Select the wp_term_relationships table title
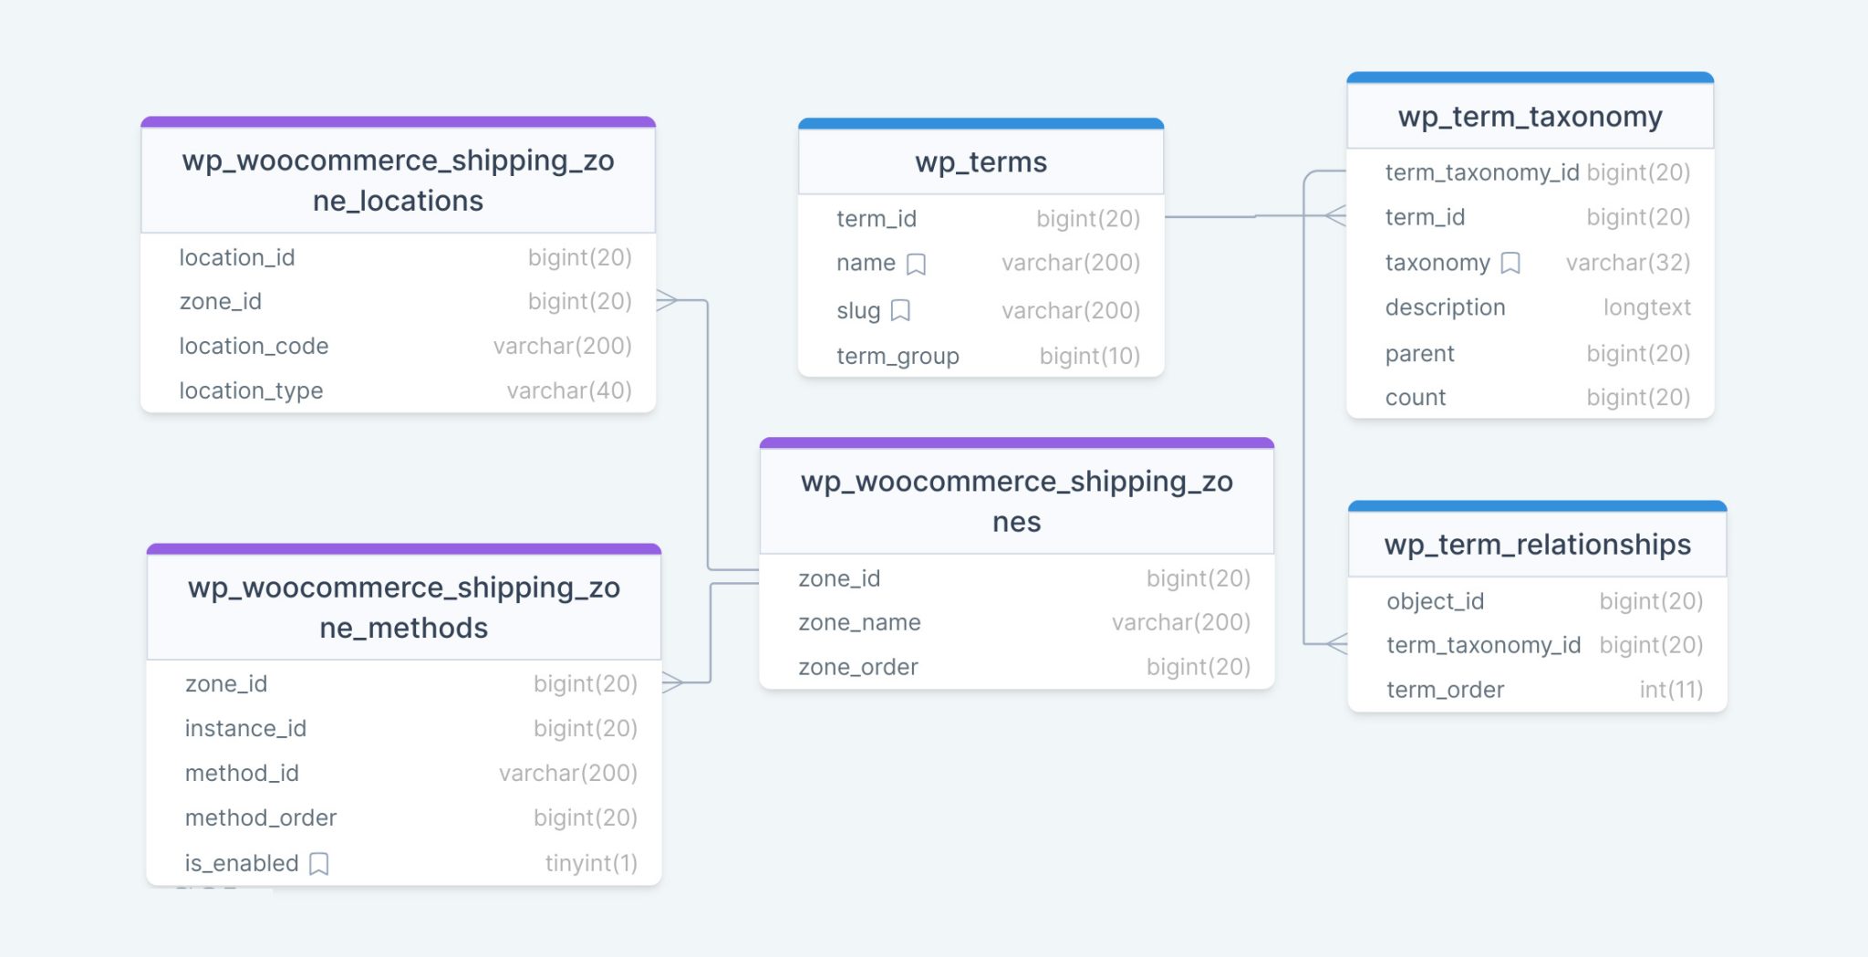1868x957 pixels. [x=1537, y=545]
